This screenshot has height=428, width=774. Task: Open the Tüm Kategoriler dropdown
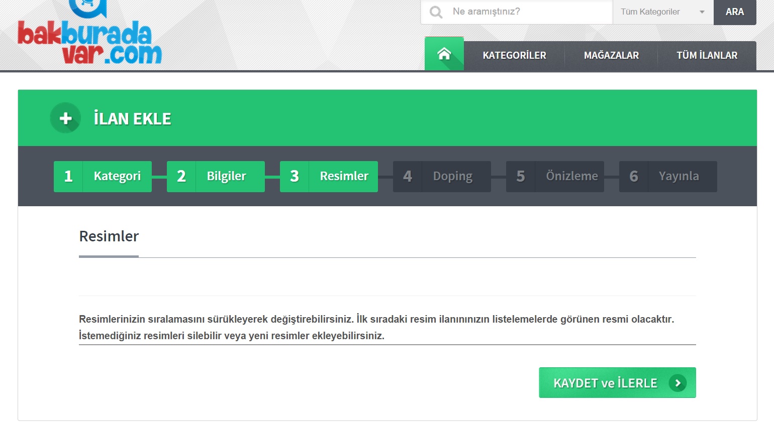tap(663, 12)
